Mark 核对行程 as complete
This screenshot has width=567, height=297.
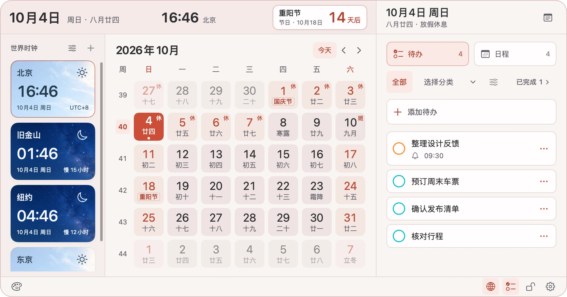click(399, 236)
